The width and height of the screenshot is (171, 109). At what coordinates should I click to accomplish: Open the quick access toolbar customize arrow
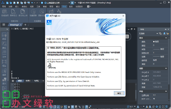tap(75, 3)
